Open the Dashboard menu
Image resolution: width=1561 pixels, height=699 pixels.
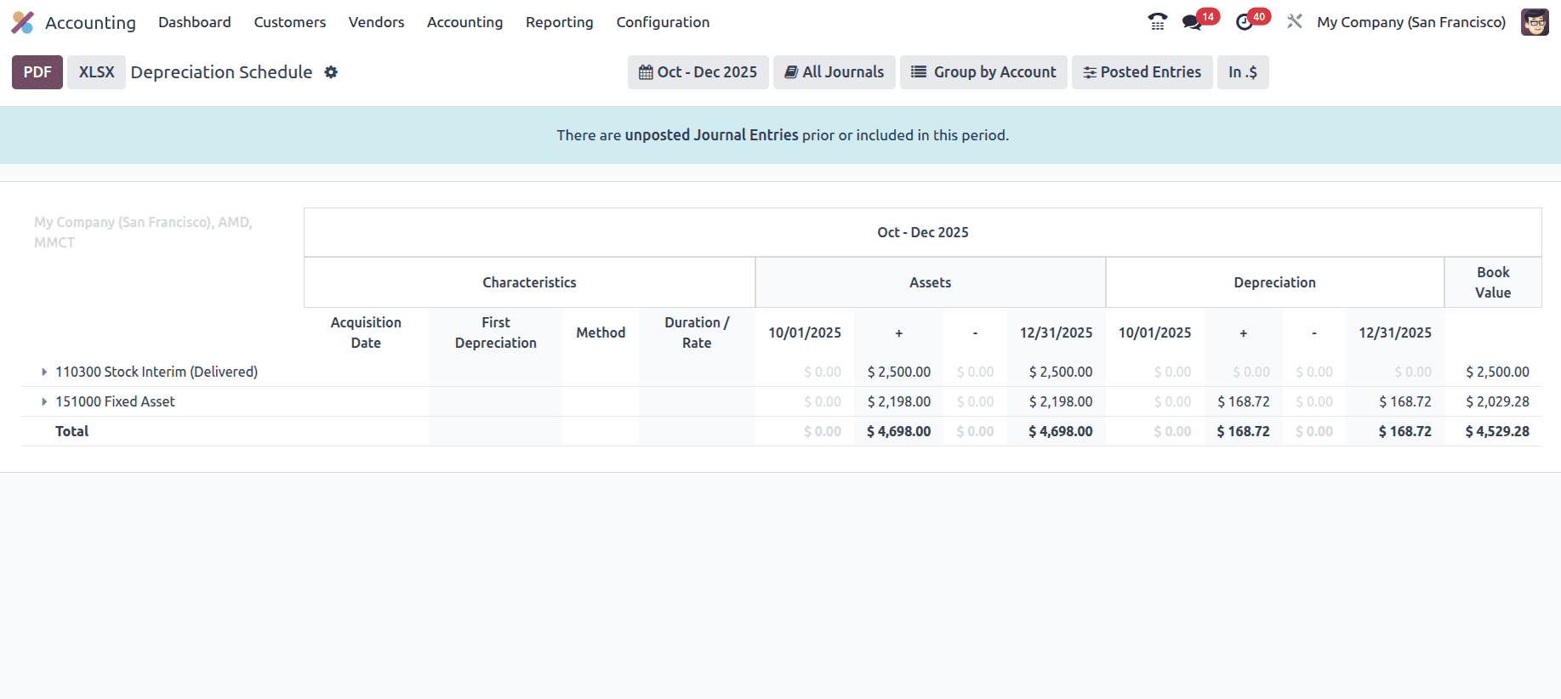click(x=195, y=22)
